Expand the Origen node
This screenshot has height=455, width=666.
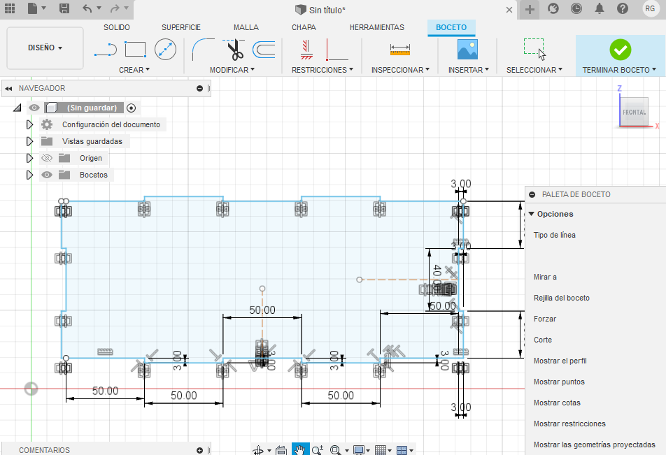pyautogui.click(x=29, y=158)
